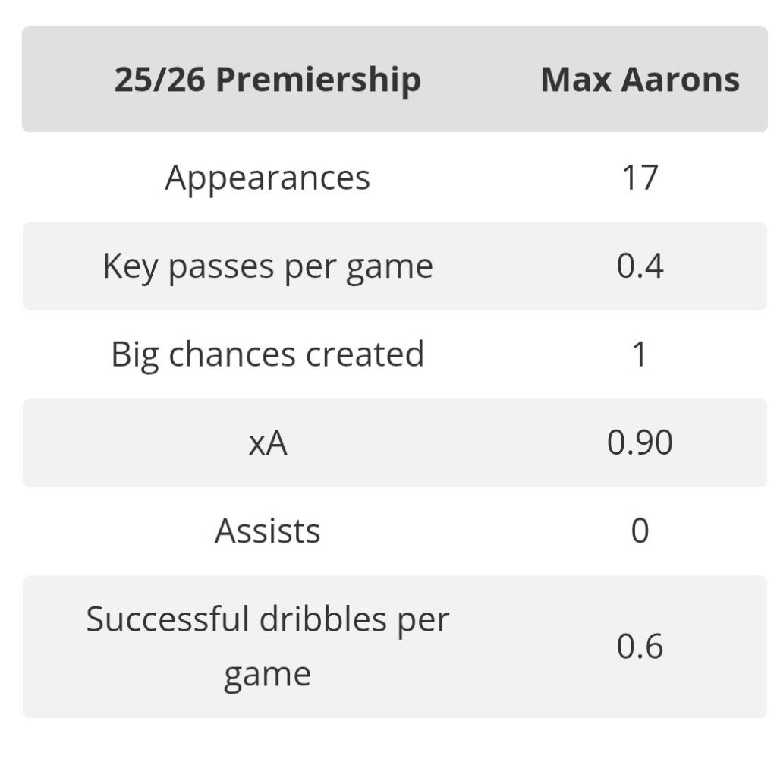Screen dimensions: 777x759
Task: Click the appearances value 17
Action: pyautogui.click(x=640, y=178)
